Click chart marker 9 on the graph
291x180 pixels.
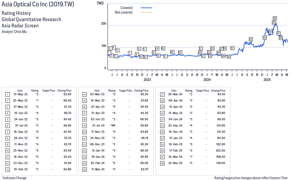(139, 49)
